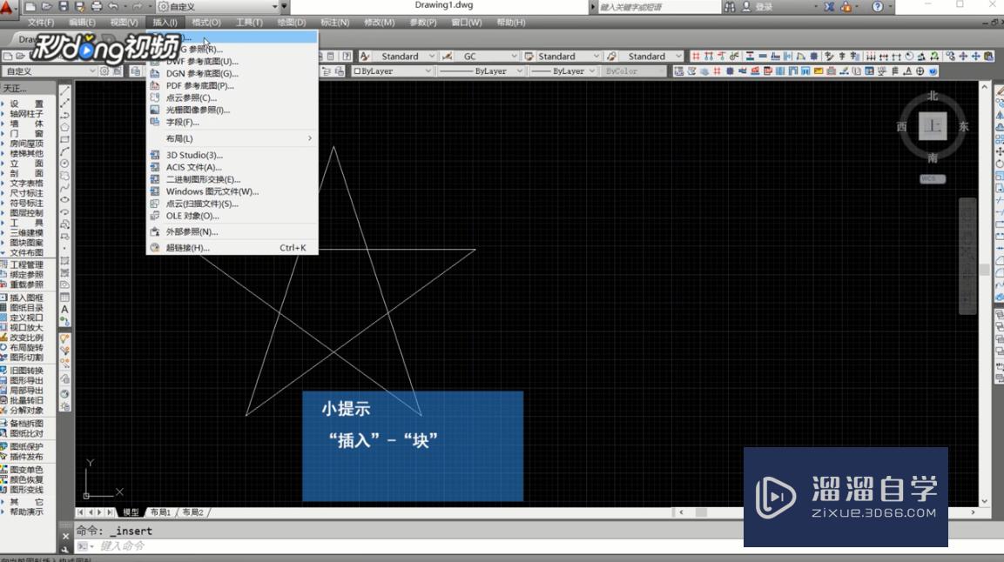The width and height of the screenshot is (1004, 562).
Task: Click the Save icon in quick access toolbar
Action: pyautogui.click(x=64, y=6)
